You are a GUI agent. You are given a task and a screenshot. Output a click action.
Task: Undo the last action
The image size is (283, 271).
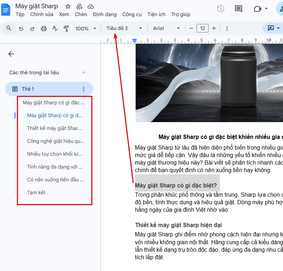(x=21, y=29)
